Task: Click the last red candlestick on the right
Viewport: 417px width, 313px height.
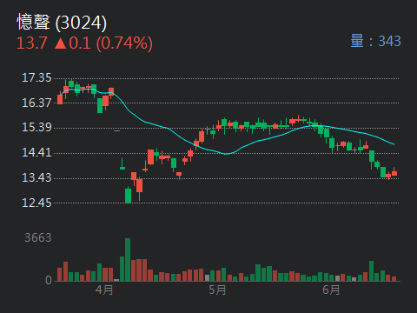Action: click(x=394, y=173)
